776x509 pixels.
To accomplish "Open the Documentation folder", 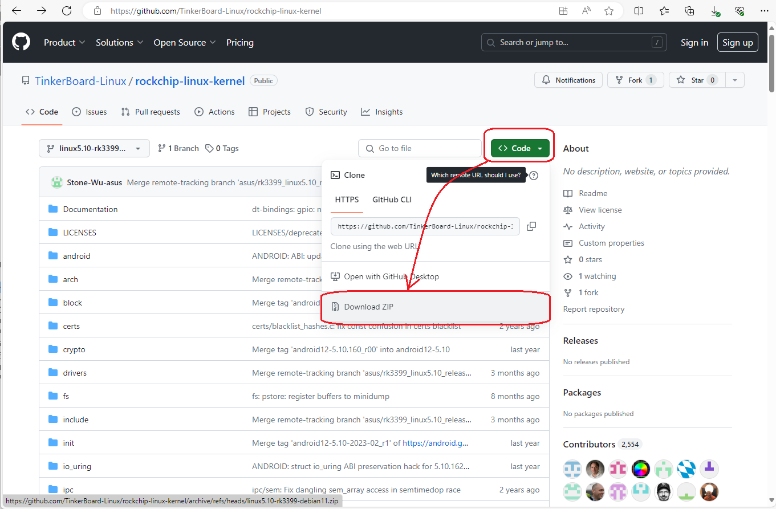I will 90,209.
